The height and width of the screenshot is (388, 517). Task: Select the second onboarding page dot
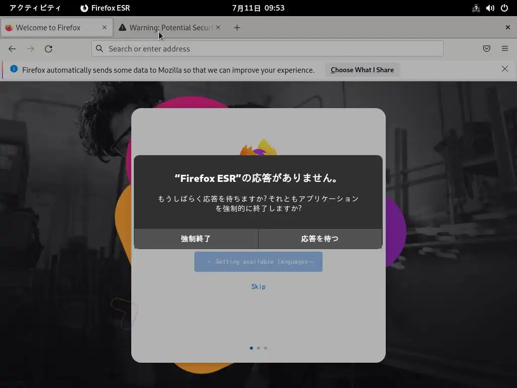tap(258, 348)
